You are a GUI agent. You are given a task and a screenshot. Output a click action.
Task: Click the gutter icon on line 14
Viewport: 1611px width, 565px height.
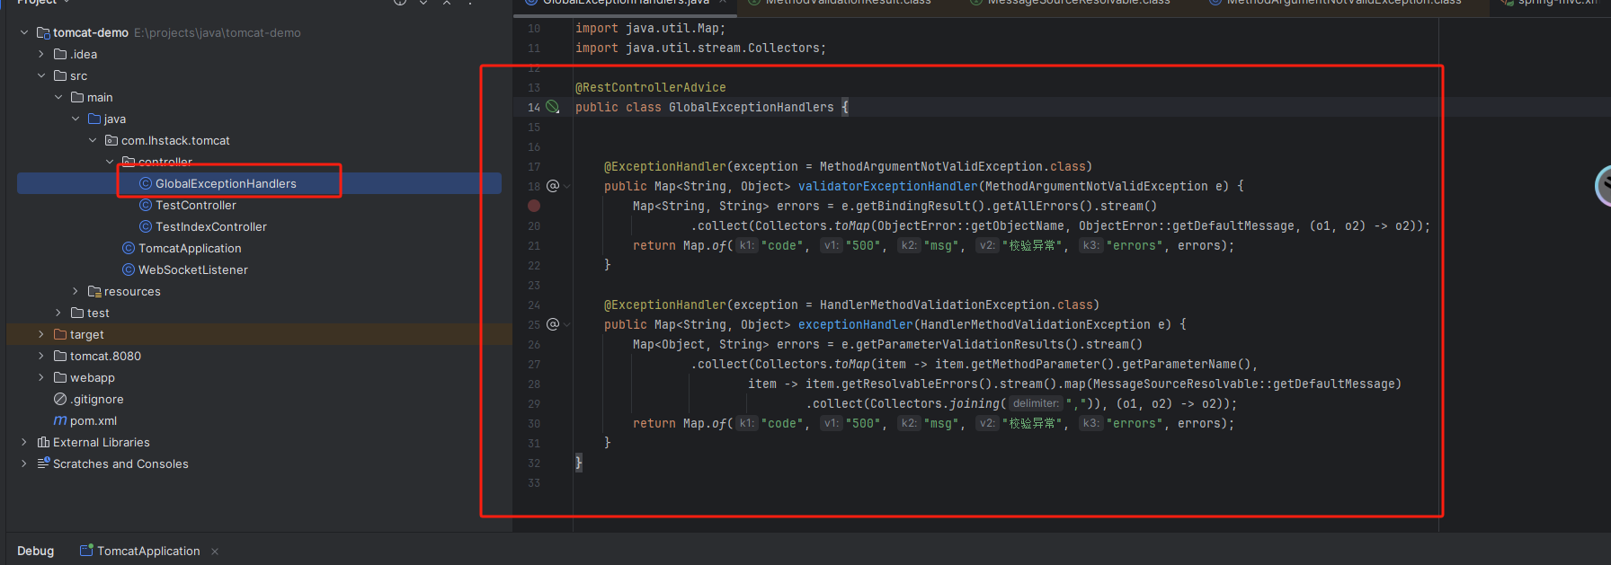click(x=553, y=107)
